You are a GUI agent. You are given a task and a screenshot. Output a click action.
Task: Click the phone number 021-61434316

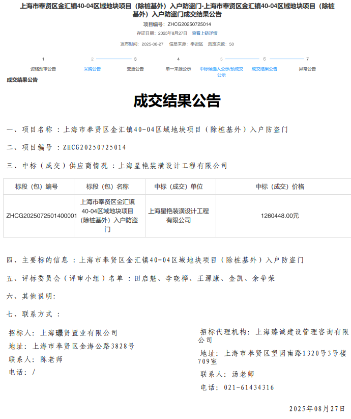click(249, 387)
